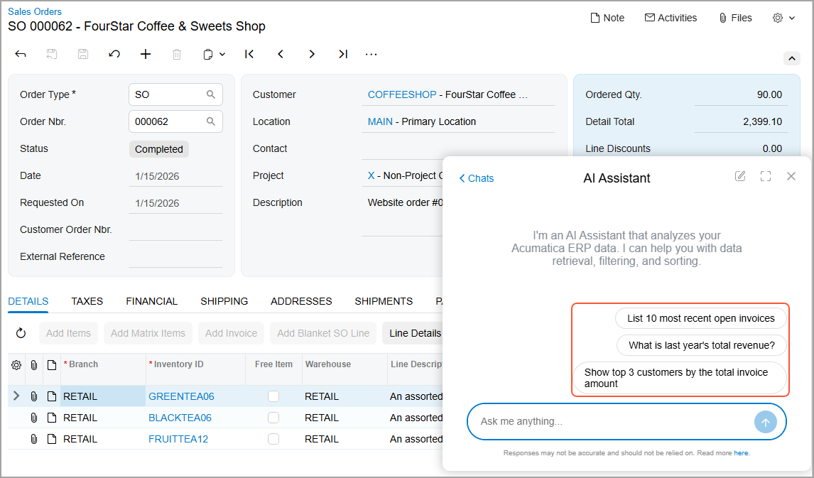This screenshot has width=814, height=478.
Task: Click the Order Nbr. lookup magnifier
Action: 211,121
